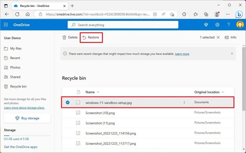Click the premium diamond icon in header

click(x=206, y=25)
